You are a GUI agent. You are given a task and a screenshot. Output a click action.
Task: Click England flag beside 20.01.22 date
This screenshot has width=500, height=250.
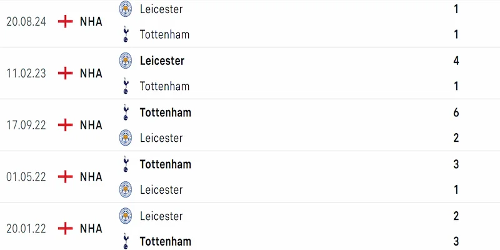coord(64,228)
